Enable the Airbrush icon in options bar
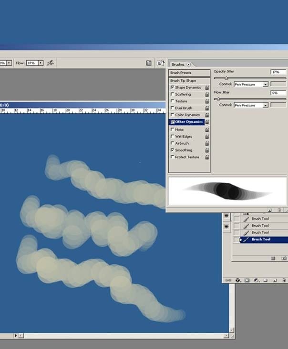This screenshot has width=288, height=349. tap(50, 63)
